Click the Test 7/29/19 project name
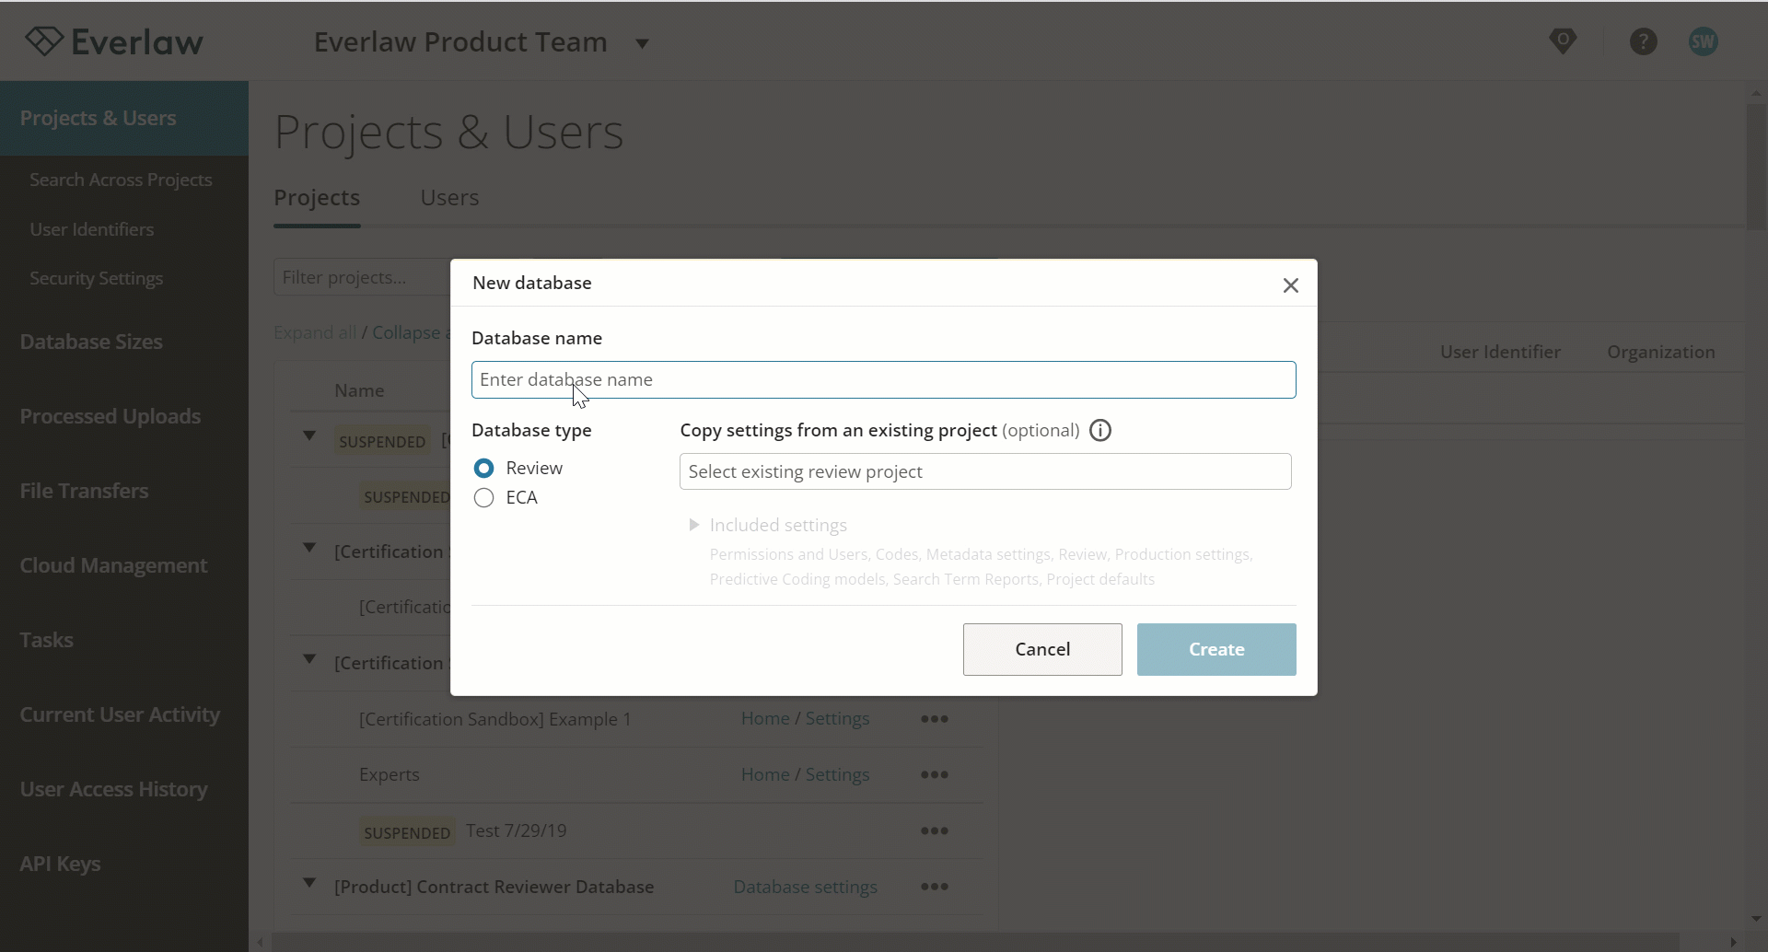Screen dimensions: 1768x952 coord(516,830)
